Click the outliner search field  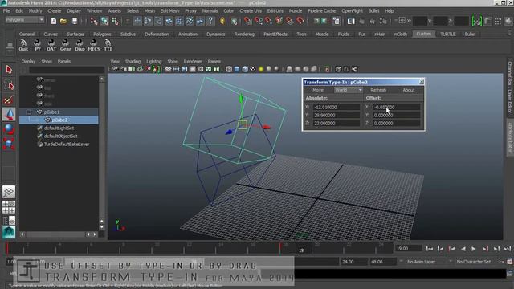click(67, 70)
